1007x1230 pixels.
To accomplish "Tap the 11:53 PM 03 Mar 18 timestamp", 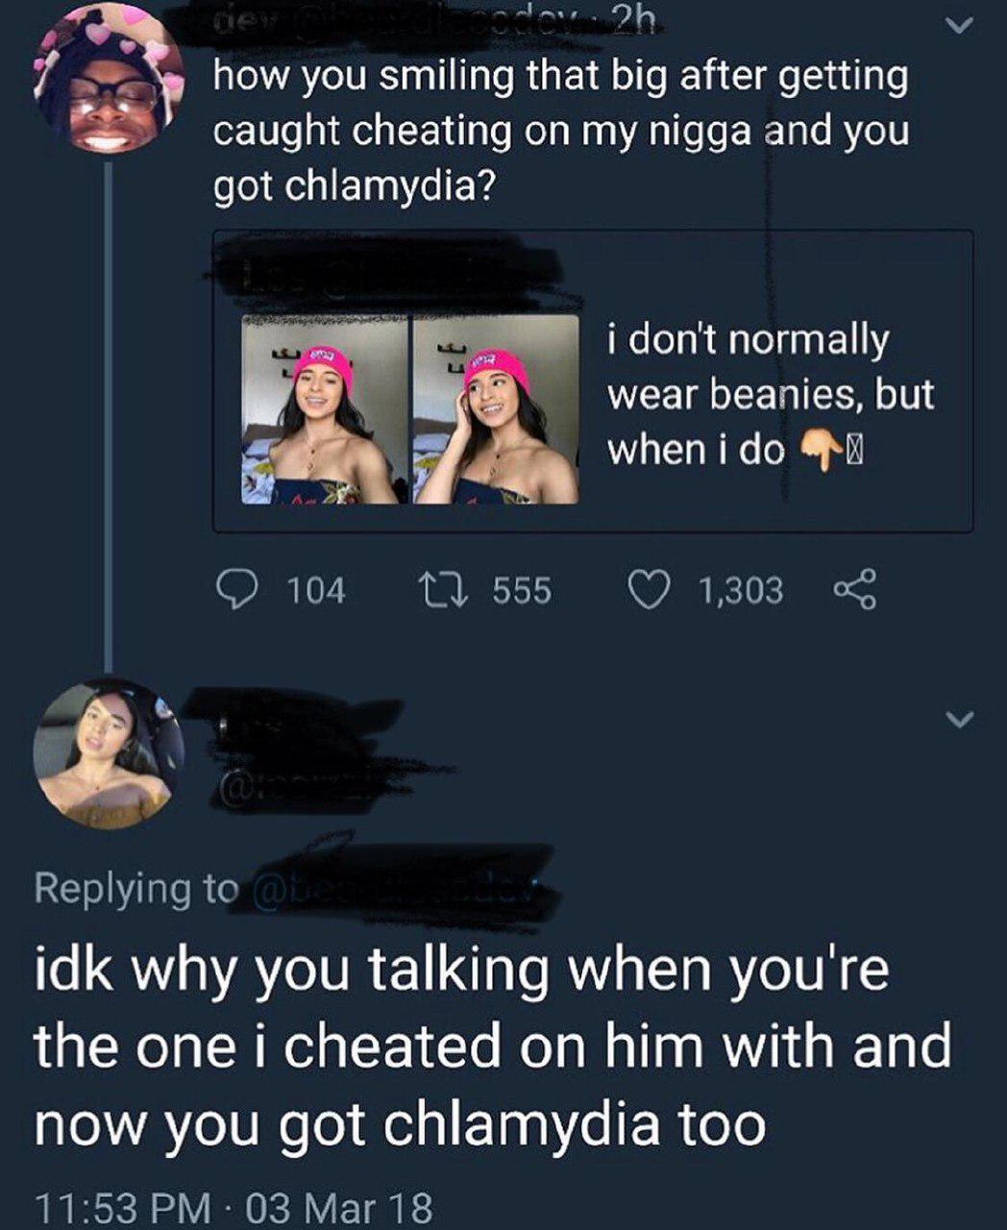I will click(x=233, y=1207).
